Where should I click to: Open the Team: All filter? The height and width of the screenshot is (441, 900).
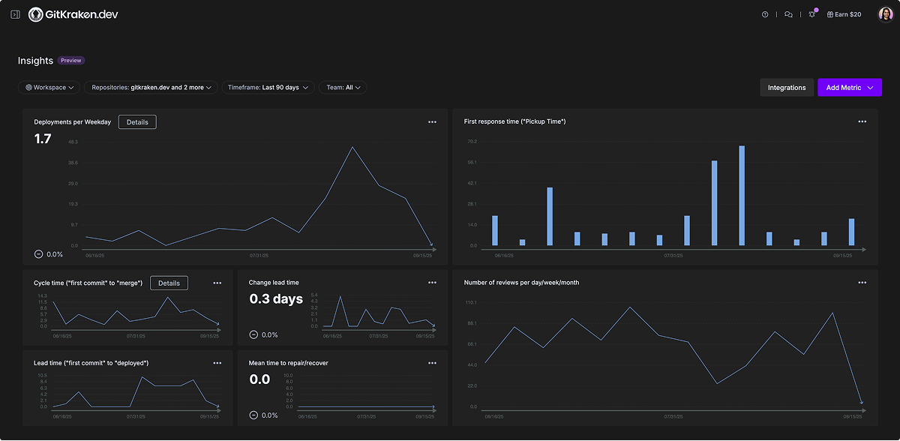[x=343, y=88]
